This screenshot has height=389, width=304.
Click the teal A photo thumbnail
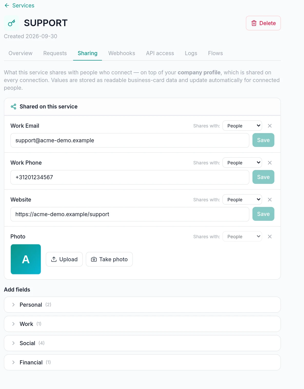pyautogui.click(x=26, y=259)
